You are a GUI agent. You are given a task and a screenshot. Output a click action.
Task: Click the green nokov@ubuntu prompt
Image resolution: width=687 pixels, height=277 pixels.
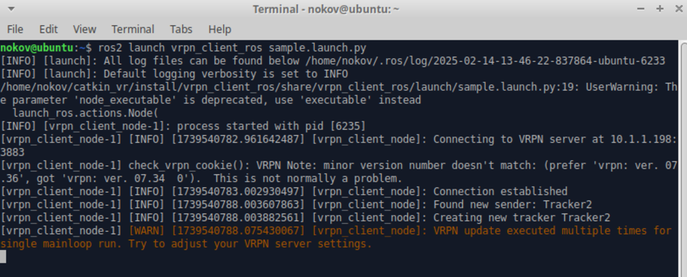pos(37,48)
